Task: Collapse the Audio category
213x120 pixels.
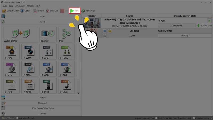Action: [x=41, y=22]
